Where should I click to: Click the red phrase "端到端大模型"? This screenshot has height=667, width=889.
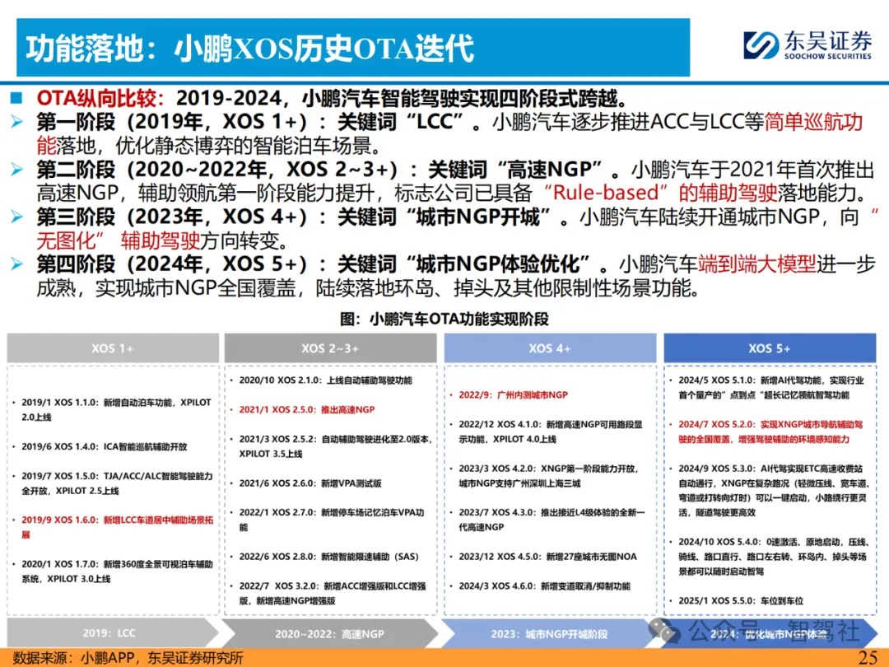coord(757,264)
